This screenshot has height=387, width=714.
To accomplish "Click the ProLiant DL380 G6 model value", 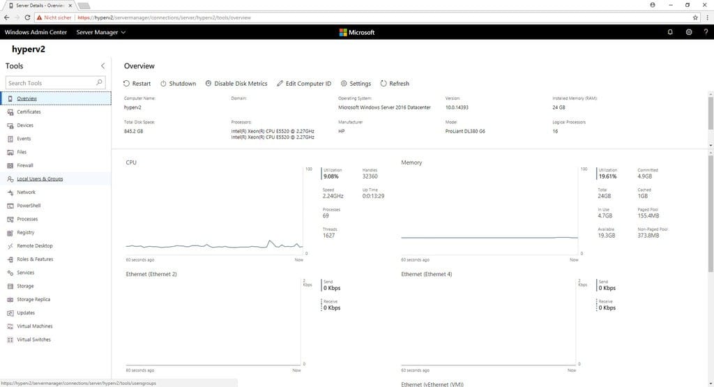I will (x=465, y=131).
